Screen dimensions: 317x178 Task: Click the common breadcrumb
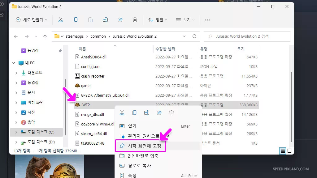click(x=98, y=36)
